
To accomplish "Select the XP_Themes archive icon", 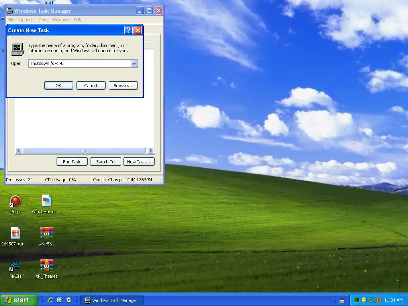I will pyautogui.click(x=46, y=265).
